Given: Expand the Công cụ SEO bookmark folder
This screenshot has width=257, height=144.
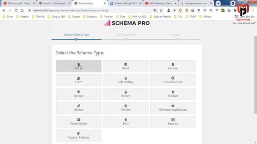Looking at the screenshot, I should pos(56,16).
